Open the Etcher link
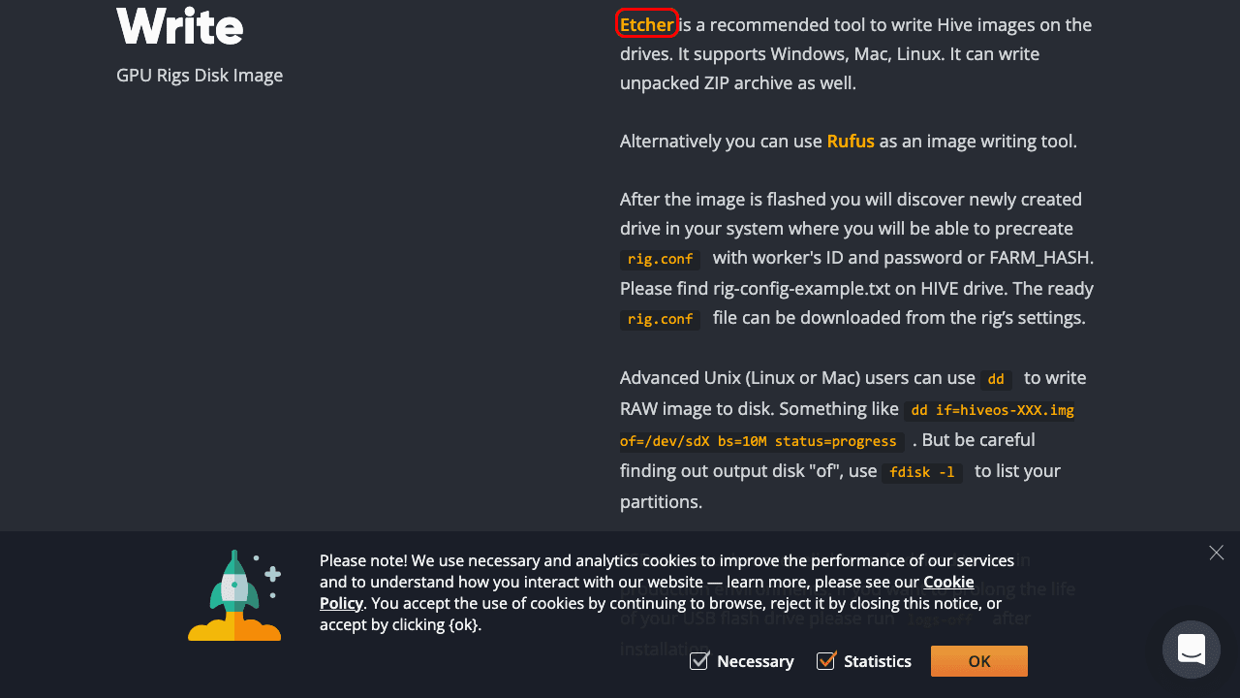 646,24
